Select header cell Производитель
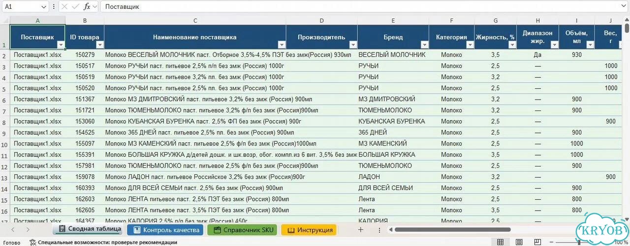Screen dimensions: 630x246 click(322, 37)
